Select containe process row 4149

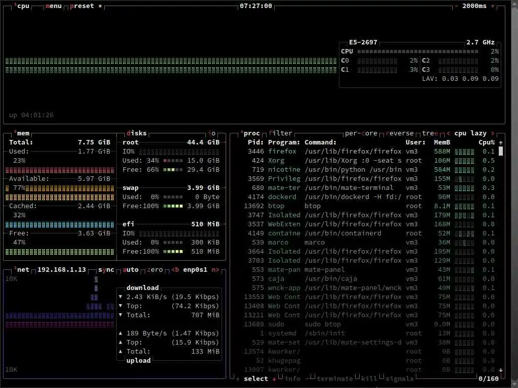[x=364, y=233]
